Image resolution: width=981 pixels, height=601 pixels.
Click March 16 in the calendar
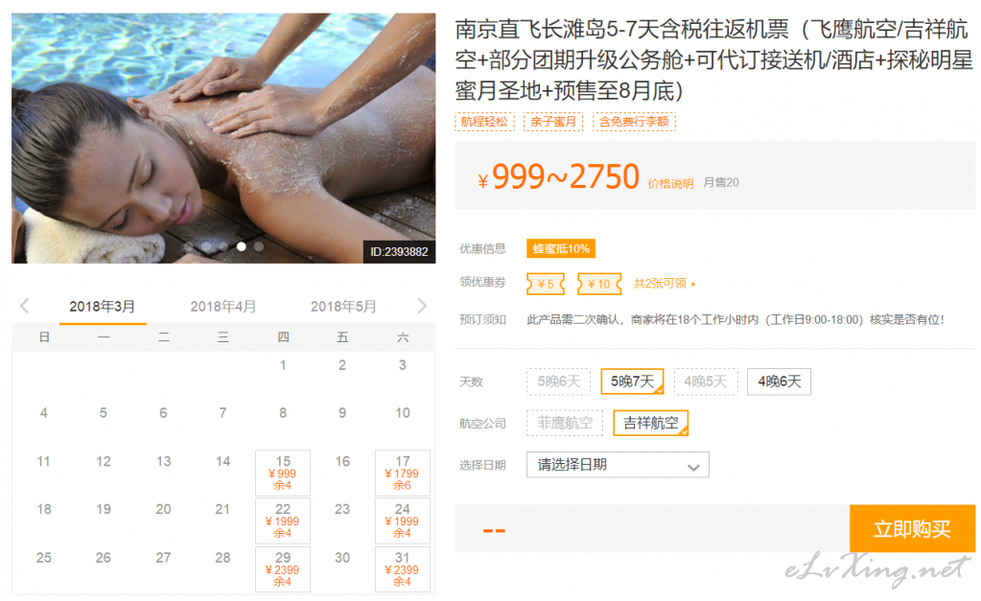click(x=342, y=462)
